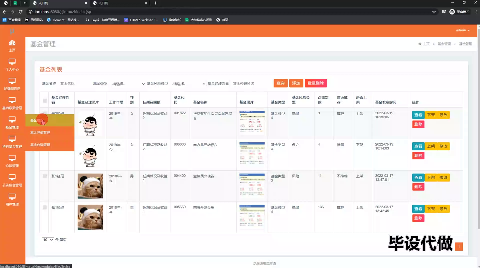The width and height of the screenshot is (480, 268).
Task: Open 持有基金管理 monitor icon in sidebar
Action: (12, 138)
